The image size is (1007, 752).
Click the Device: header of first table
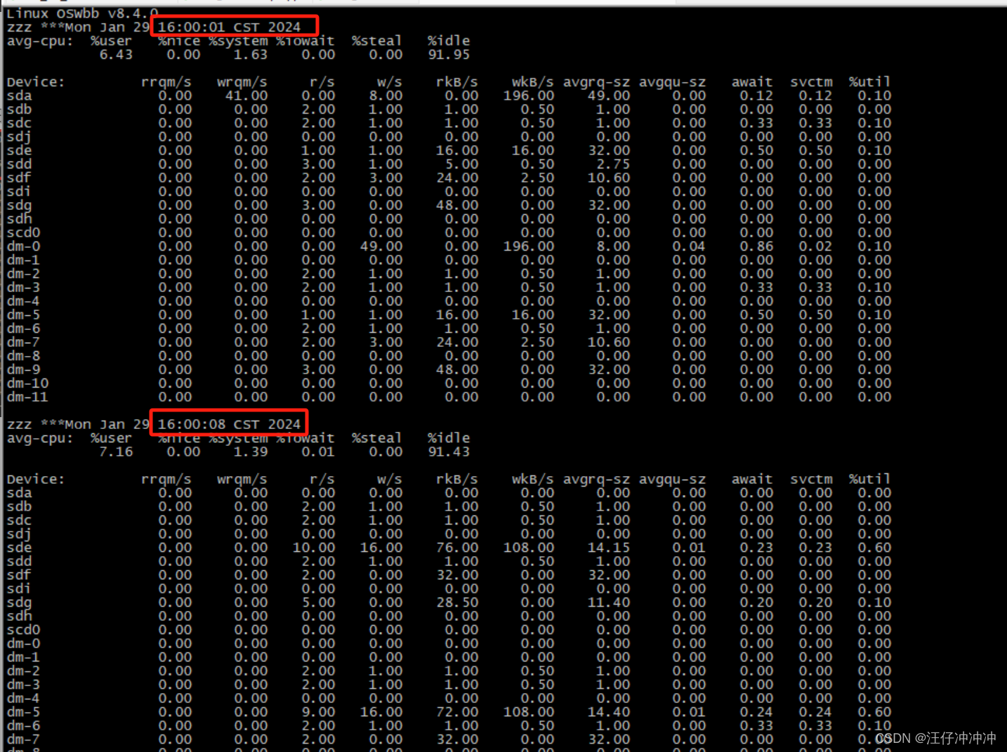pyautogui.click(x=34, y=81)
